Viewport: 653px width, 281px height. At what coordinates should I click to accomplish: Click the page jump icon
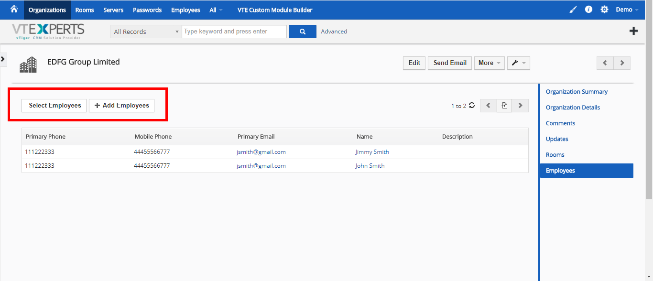504,106
